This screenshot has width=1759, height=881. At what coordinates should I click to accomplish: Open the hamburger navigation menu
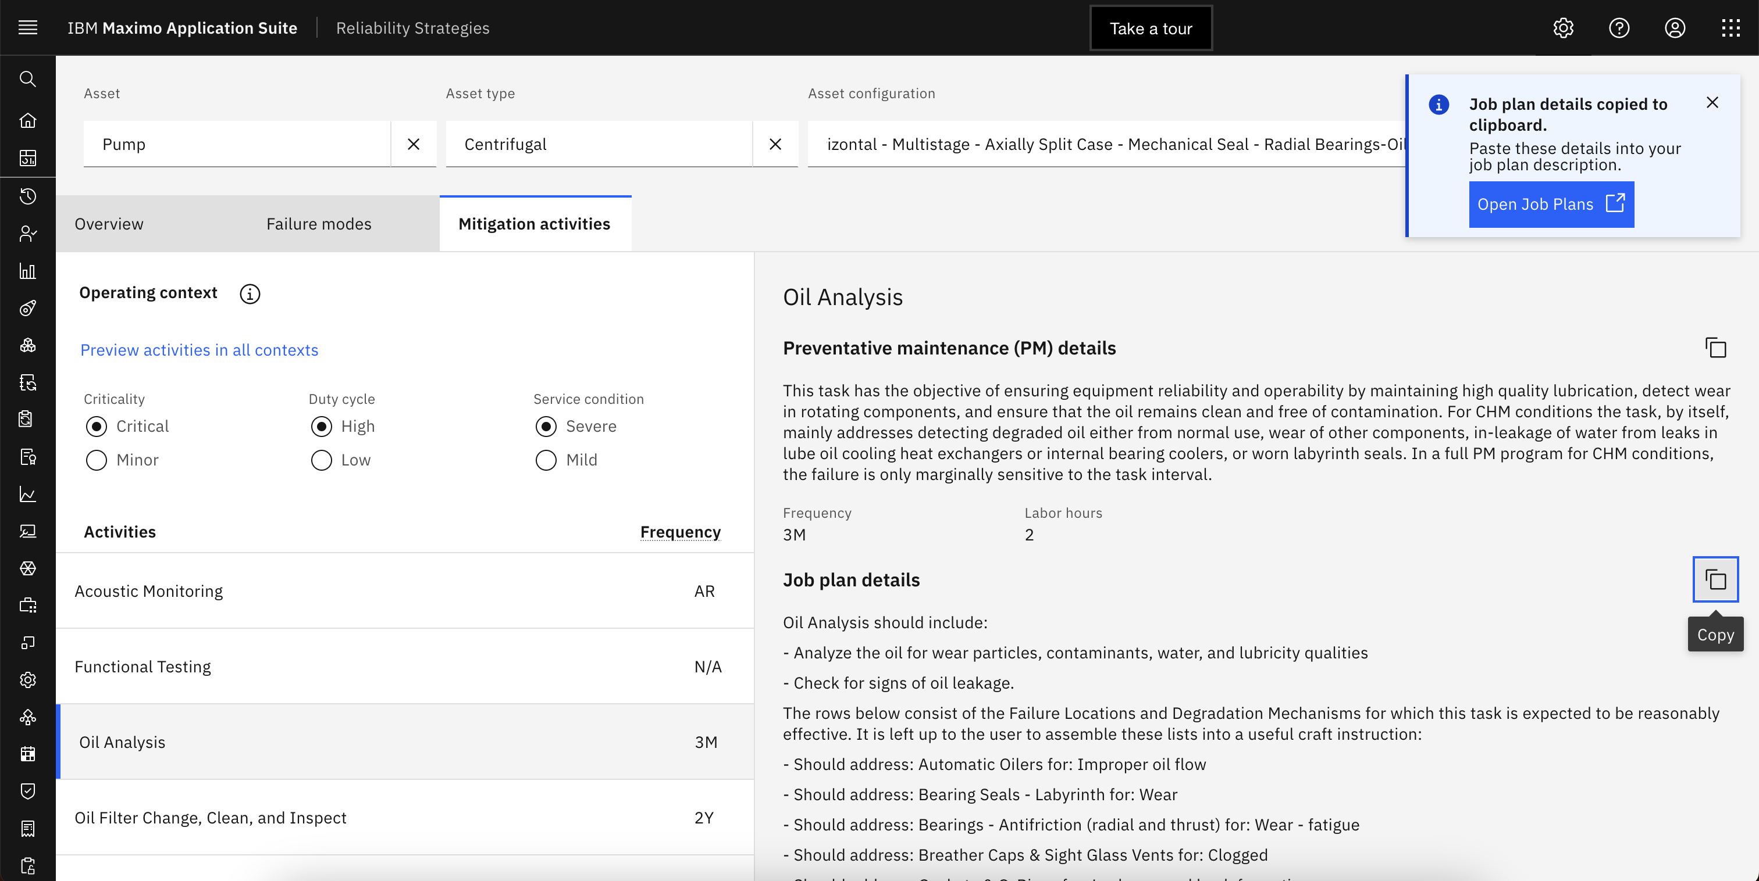tap(27, 27)
